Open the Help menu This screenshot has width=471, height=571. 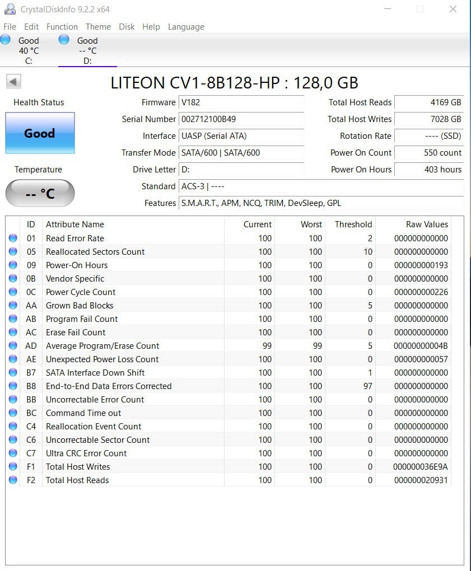[x=151, y=27]
